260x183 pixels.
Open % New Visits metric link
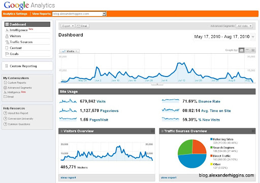point(209,120)
